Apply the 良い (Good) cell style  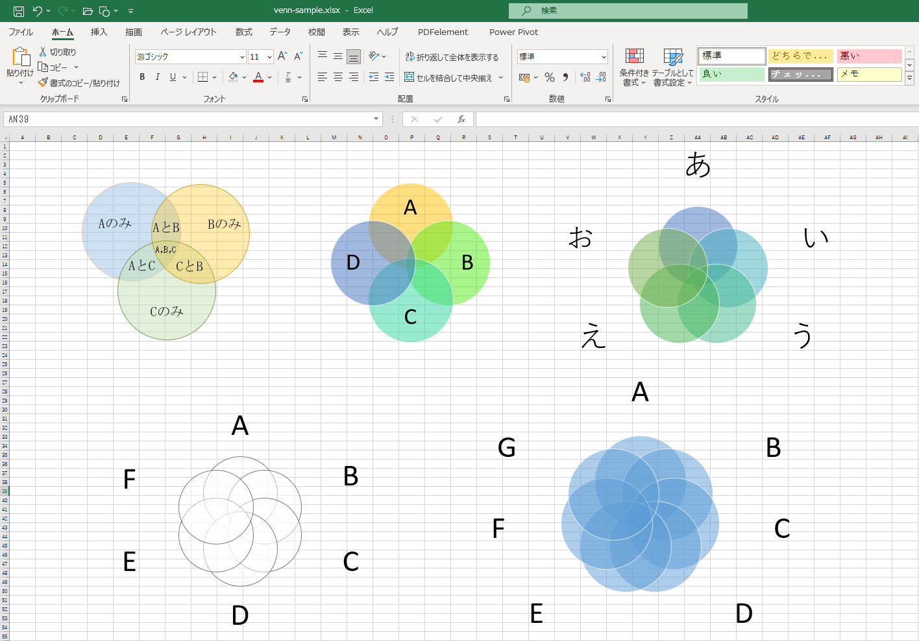click(x=731, y=74)
